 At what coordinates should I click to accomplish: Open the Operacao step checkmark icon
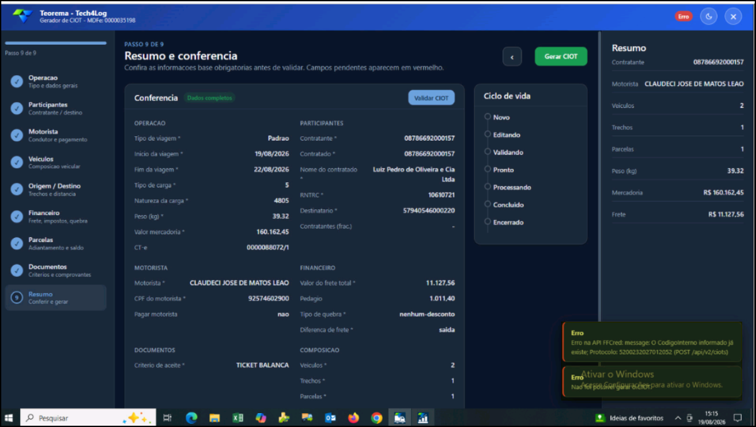tap(17, 81)
